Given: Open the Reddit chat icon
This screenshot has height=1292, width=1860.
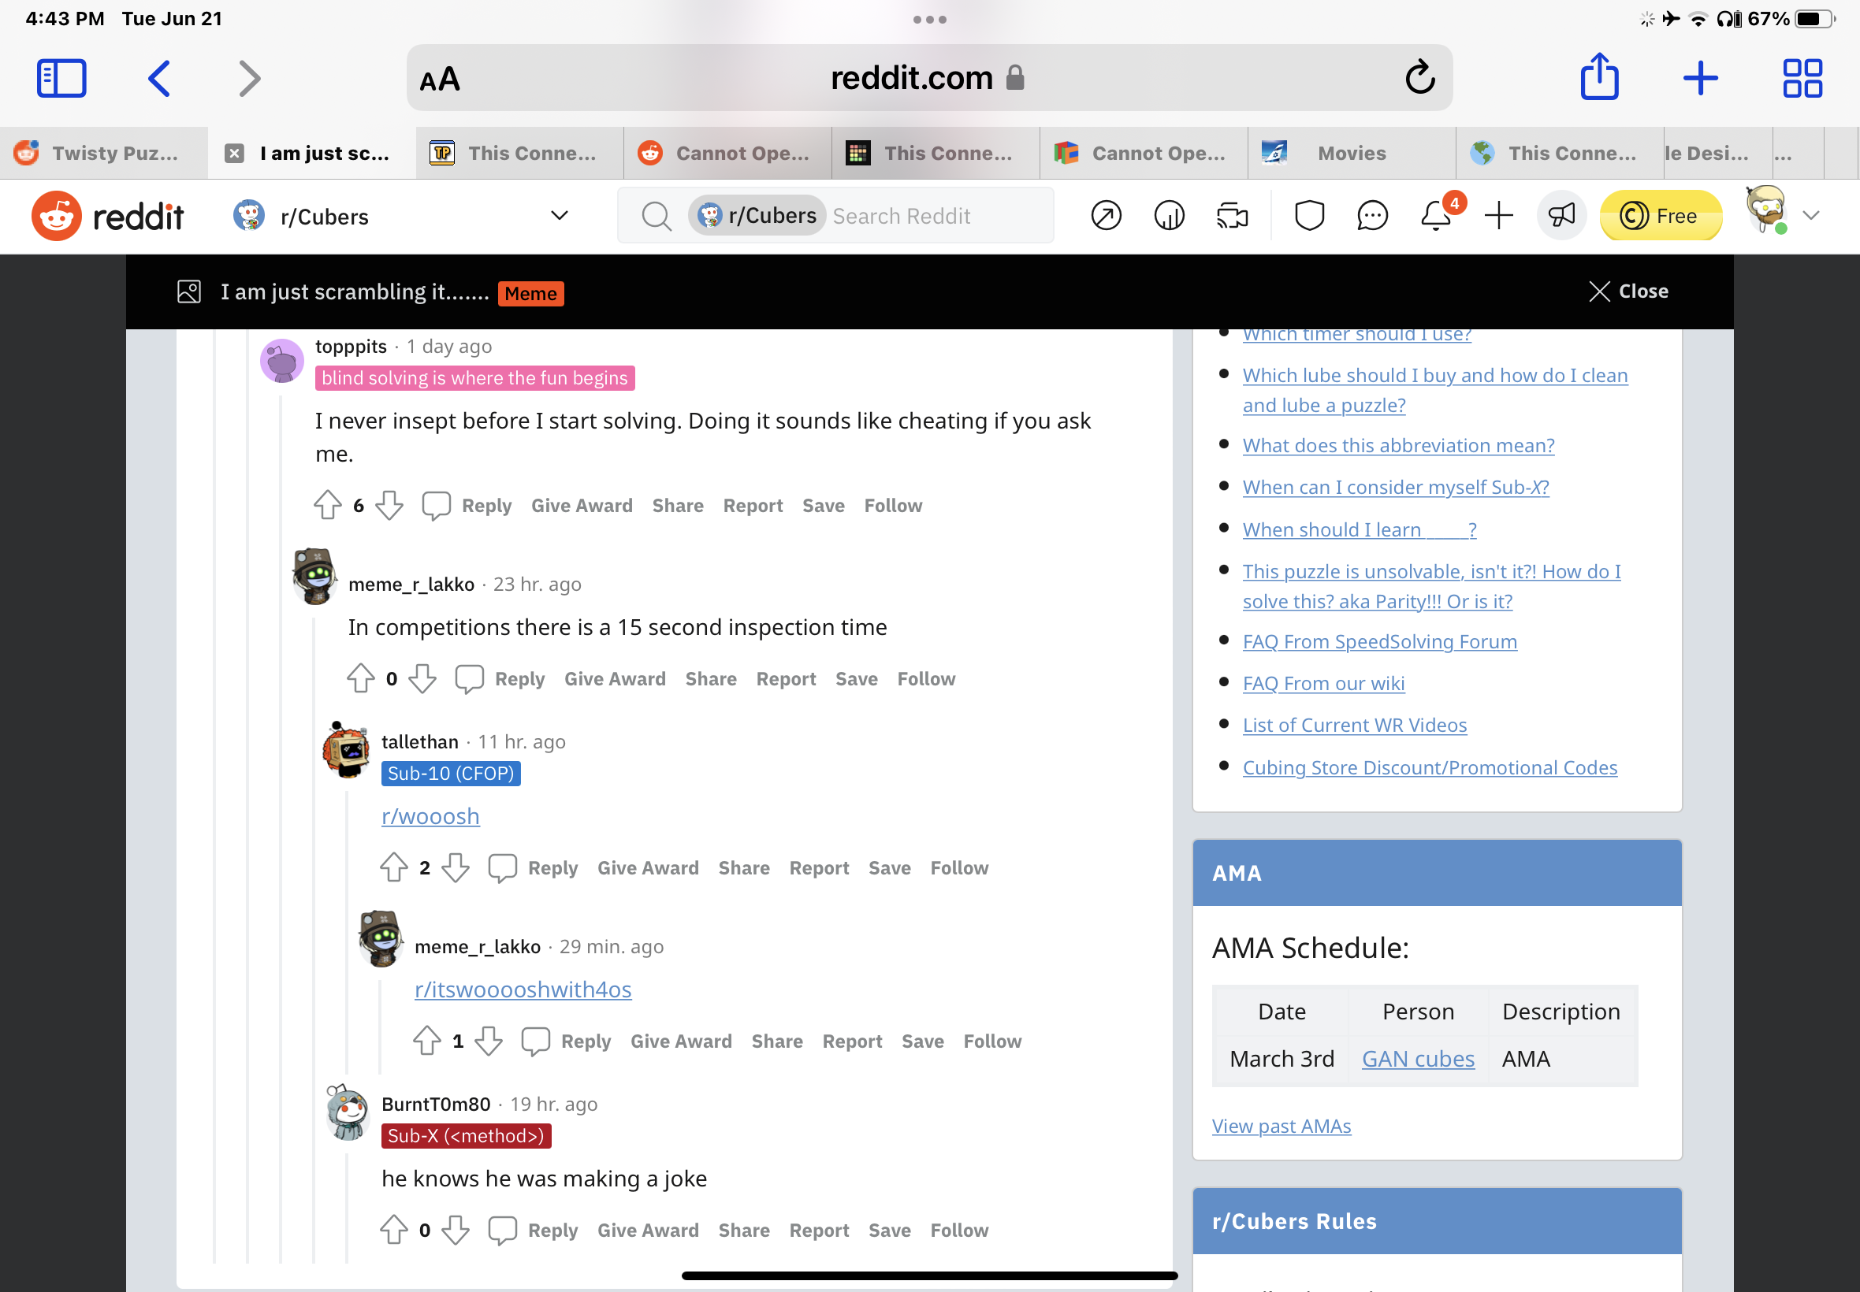Looking at the screenshot, I should click(1371, 216).
